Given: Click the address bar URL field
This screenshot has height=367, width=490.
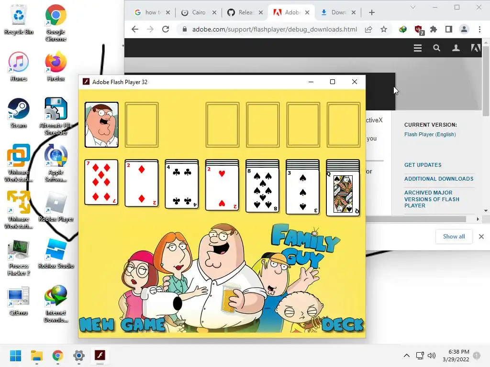Looking at the screenshot, I should click(274, 29).
